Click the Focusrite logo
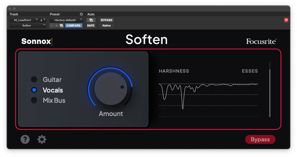 coord(261,41)
